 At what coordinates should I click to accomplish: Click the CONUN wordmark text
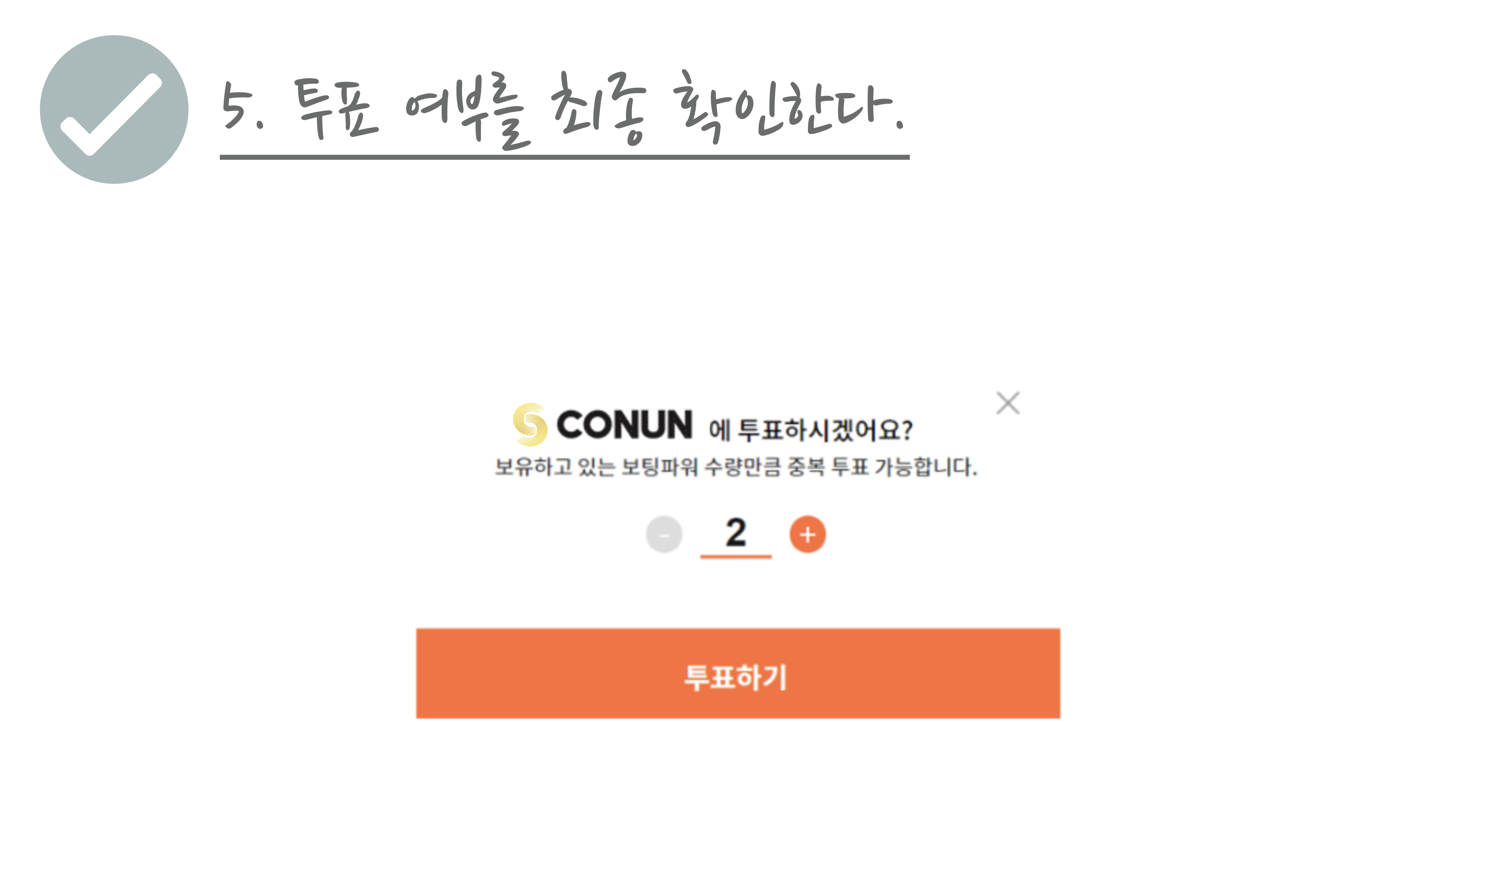624,425
